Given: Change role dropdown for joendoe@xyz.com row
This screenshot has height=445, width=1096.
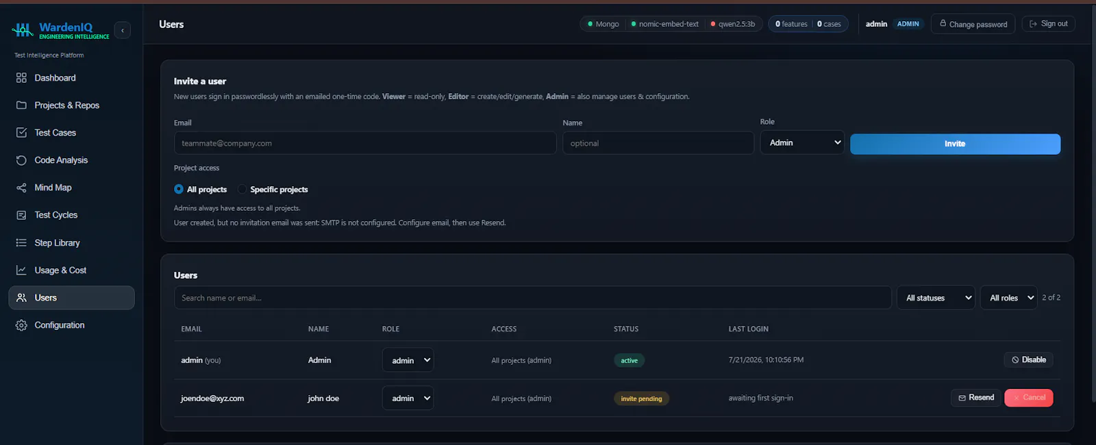Looking at the screenshot, I should pyautogui.click(x=408, y=398).
